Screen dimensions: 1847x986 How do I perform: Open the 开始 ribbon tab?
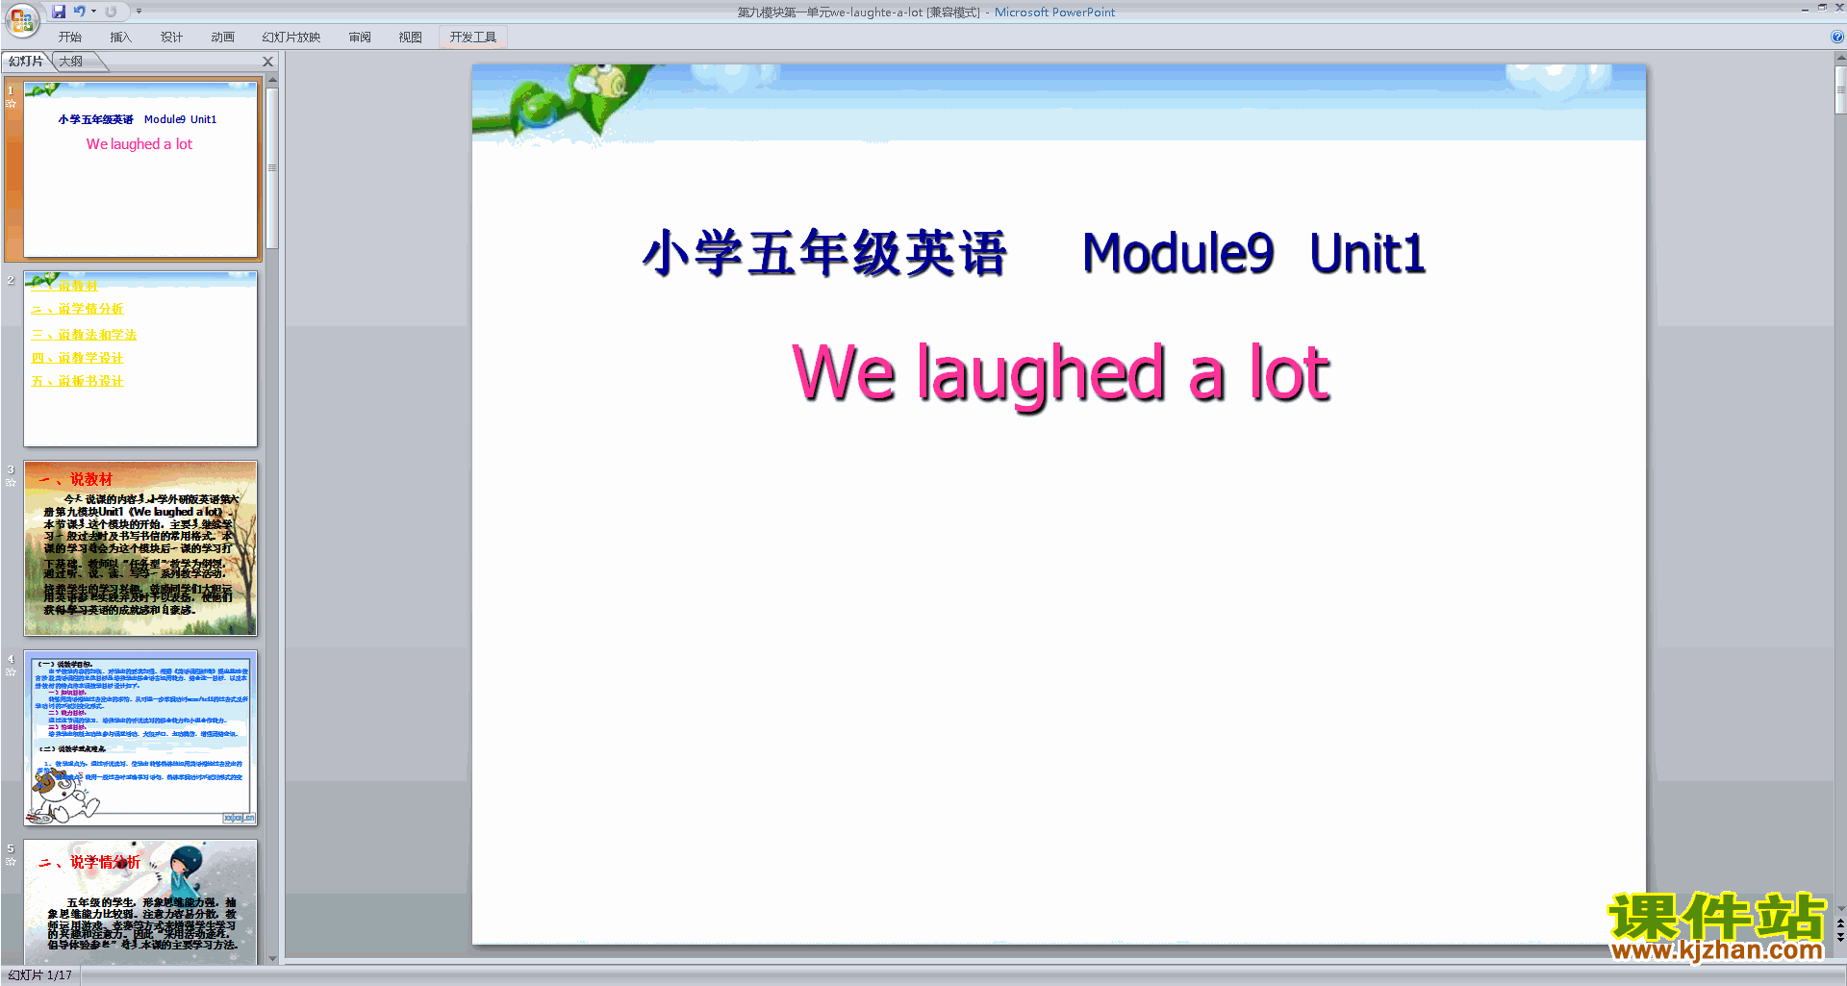click(x=70, y=38)
